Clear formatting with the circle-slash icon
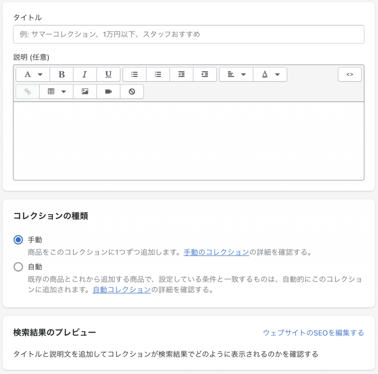The height and width of the screenshot is (374, 378). [132, 91]
